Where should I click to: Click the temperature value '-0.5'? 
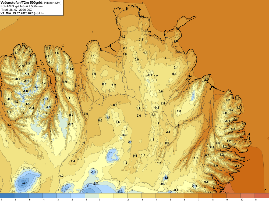pyautogui.click(x=10, y=99)
